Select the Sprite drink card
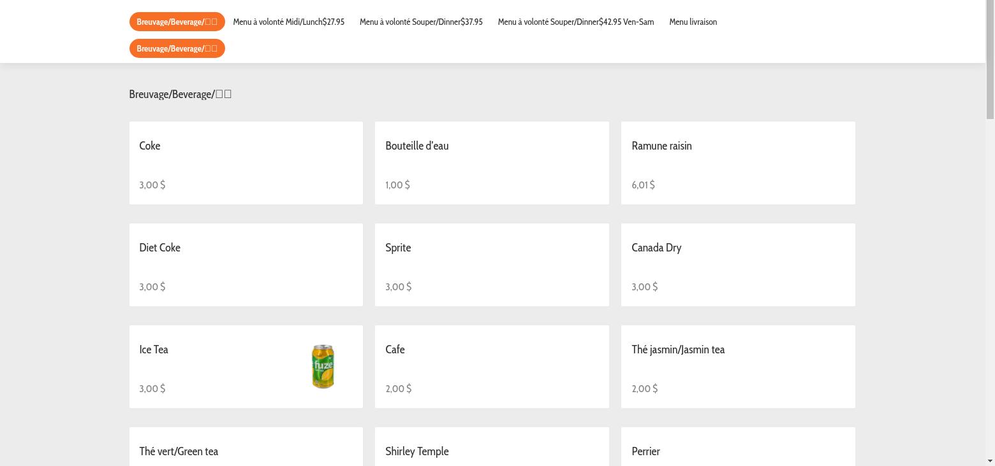The width and height of the screenshot is (995, 466). [491, 265]
